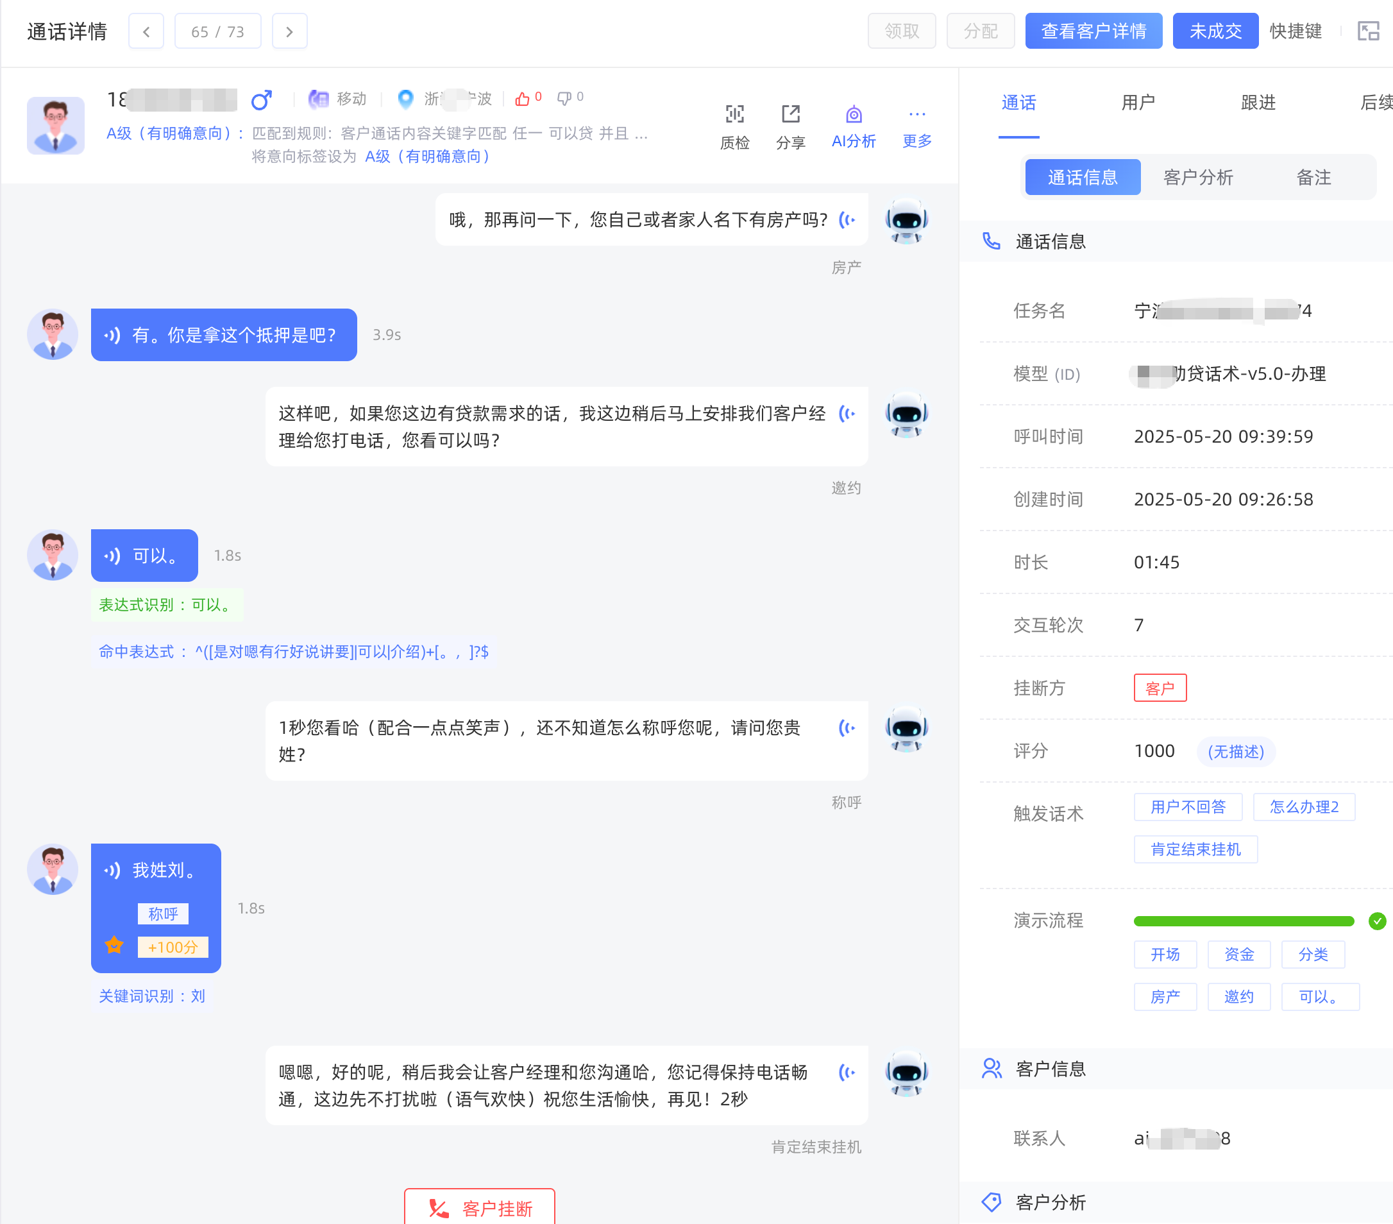Switch to the 用户 tab
Viewport: 1393px width, 1224px height.
(1138, 102)
